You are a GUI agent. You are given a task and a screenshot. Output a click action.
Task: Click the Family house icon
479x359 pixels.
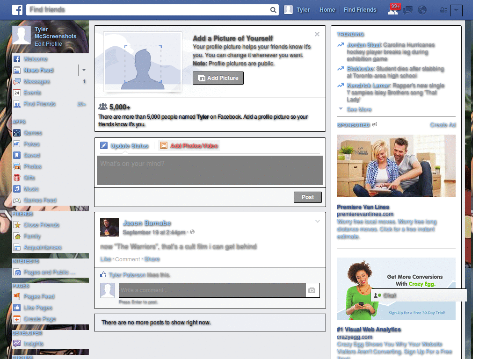click(17, 236)
